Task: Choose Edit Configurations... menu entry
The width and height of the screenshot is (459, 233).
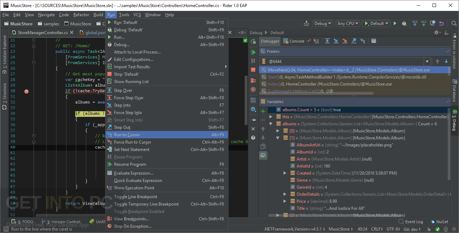Action: pos(167,59)
